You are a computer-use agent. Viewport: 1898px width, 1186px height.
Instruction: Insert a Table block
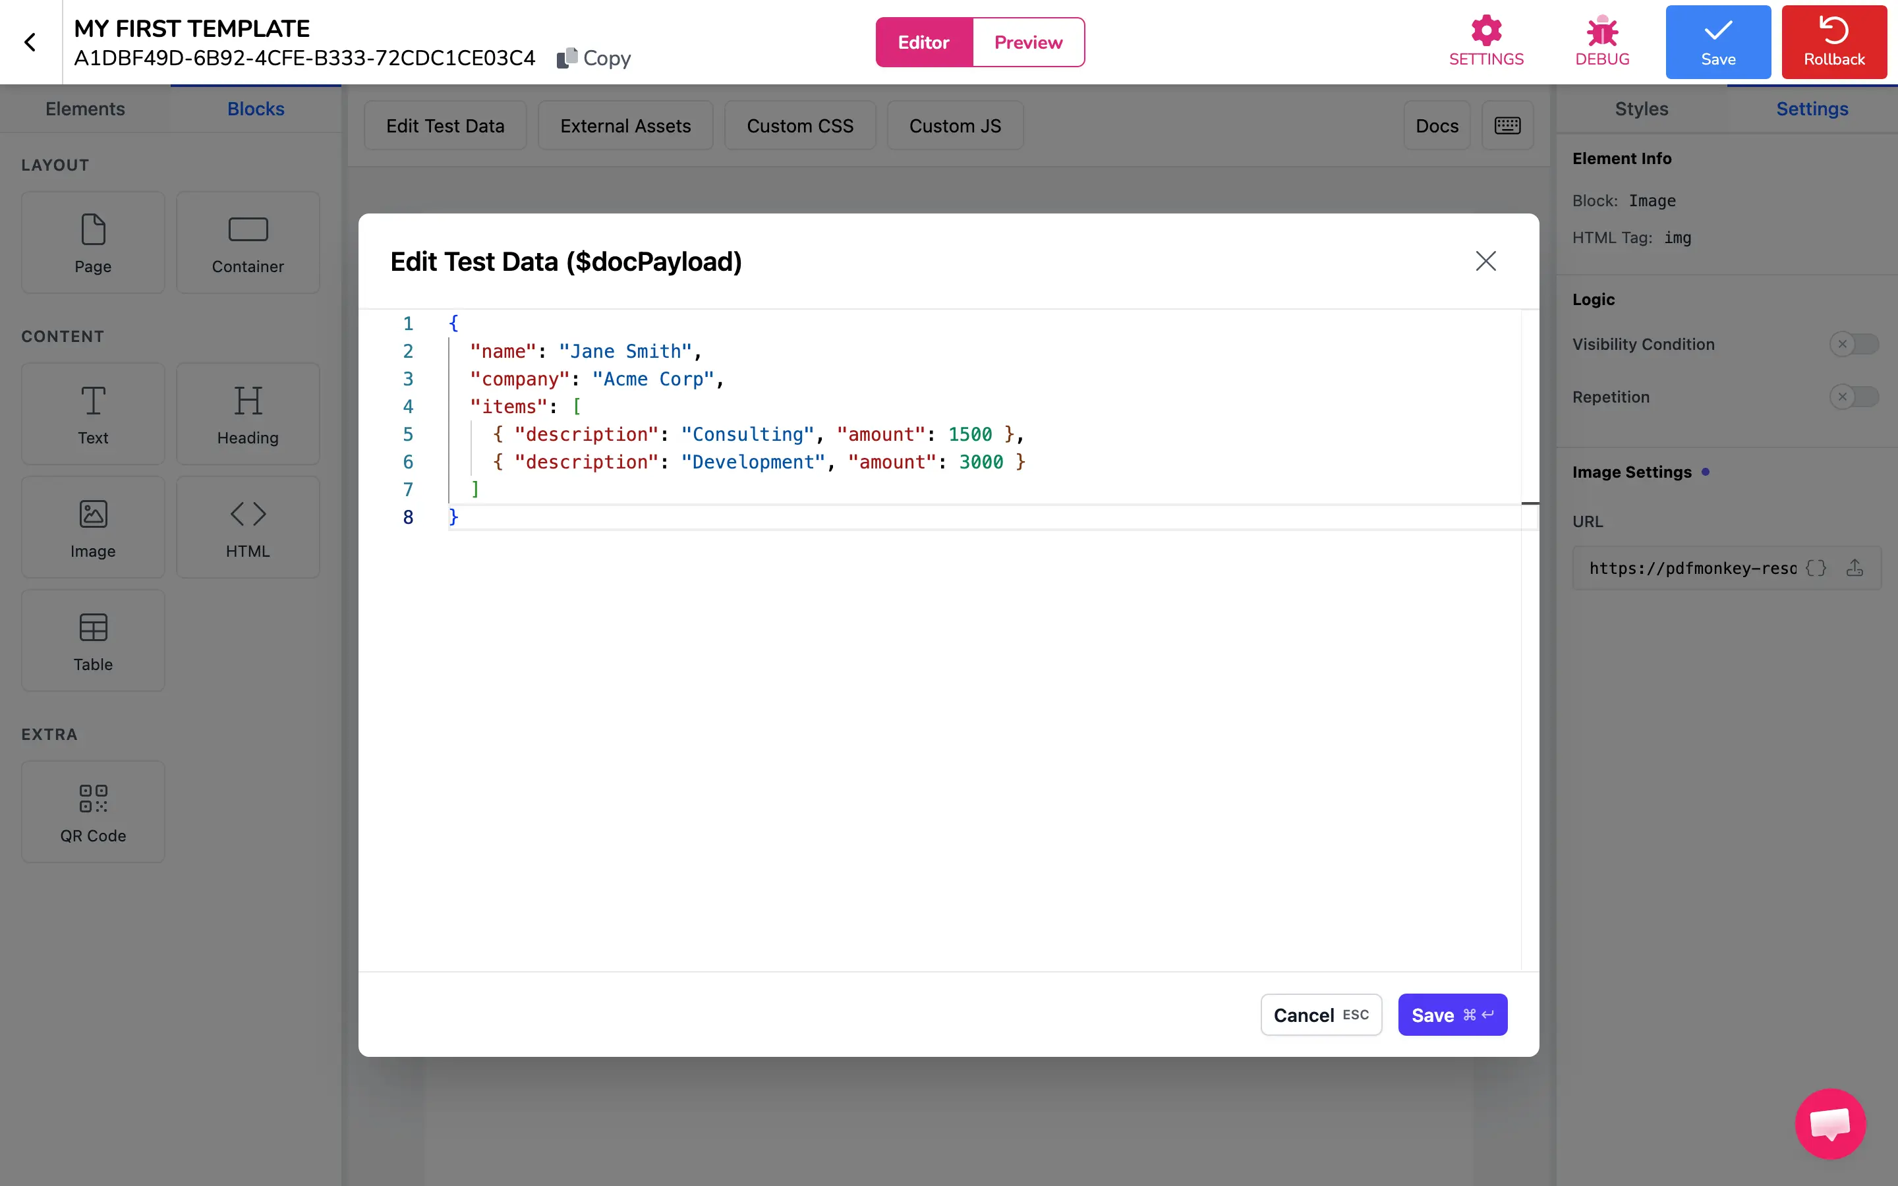tap(92, 640)
